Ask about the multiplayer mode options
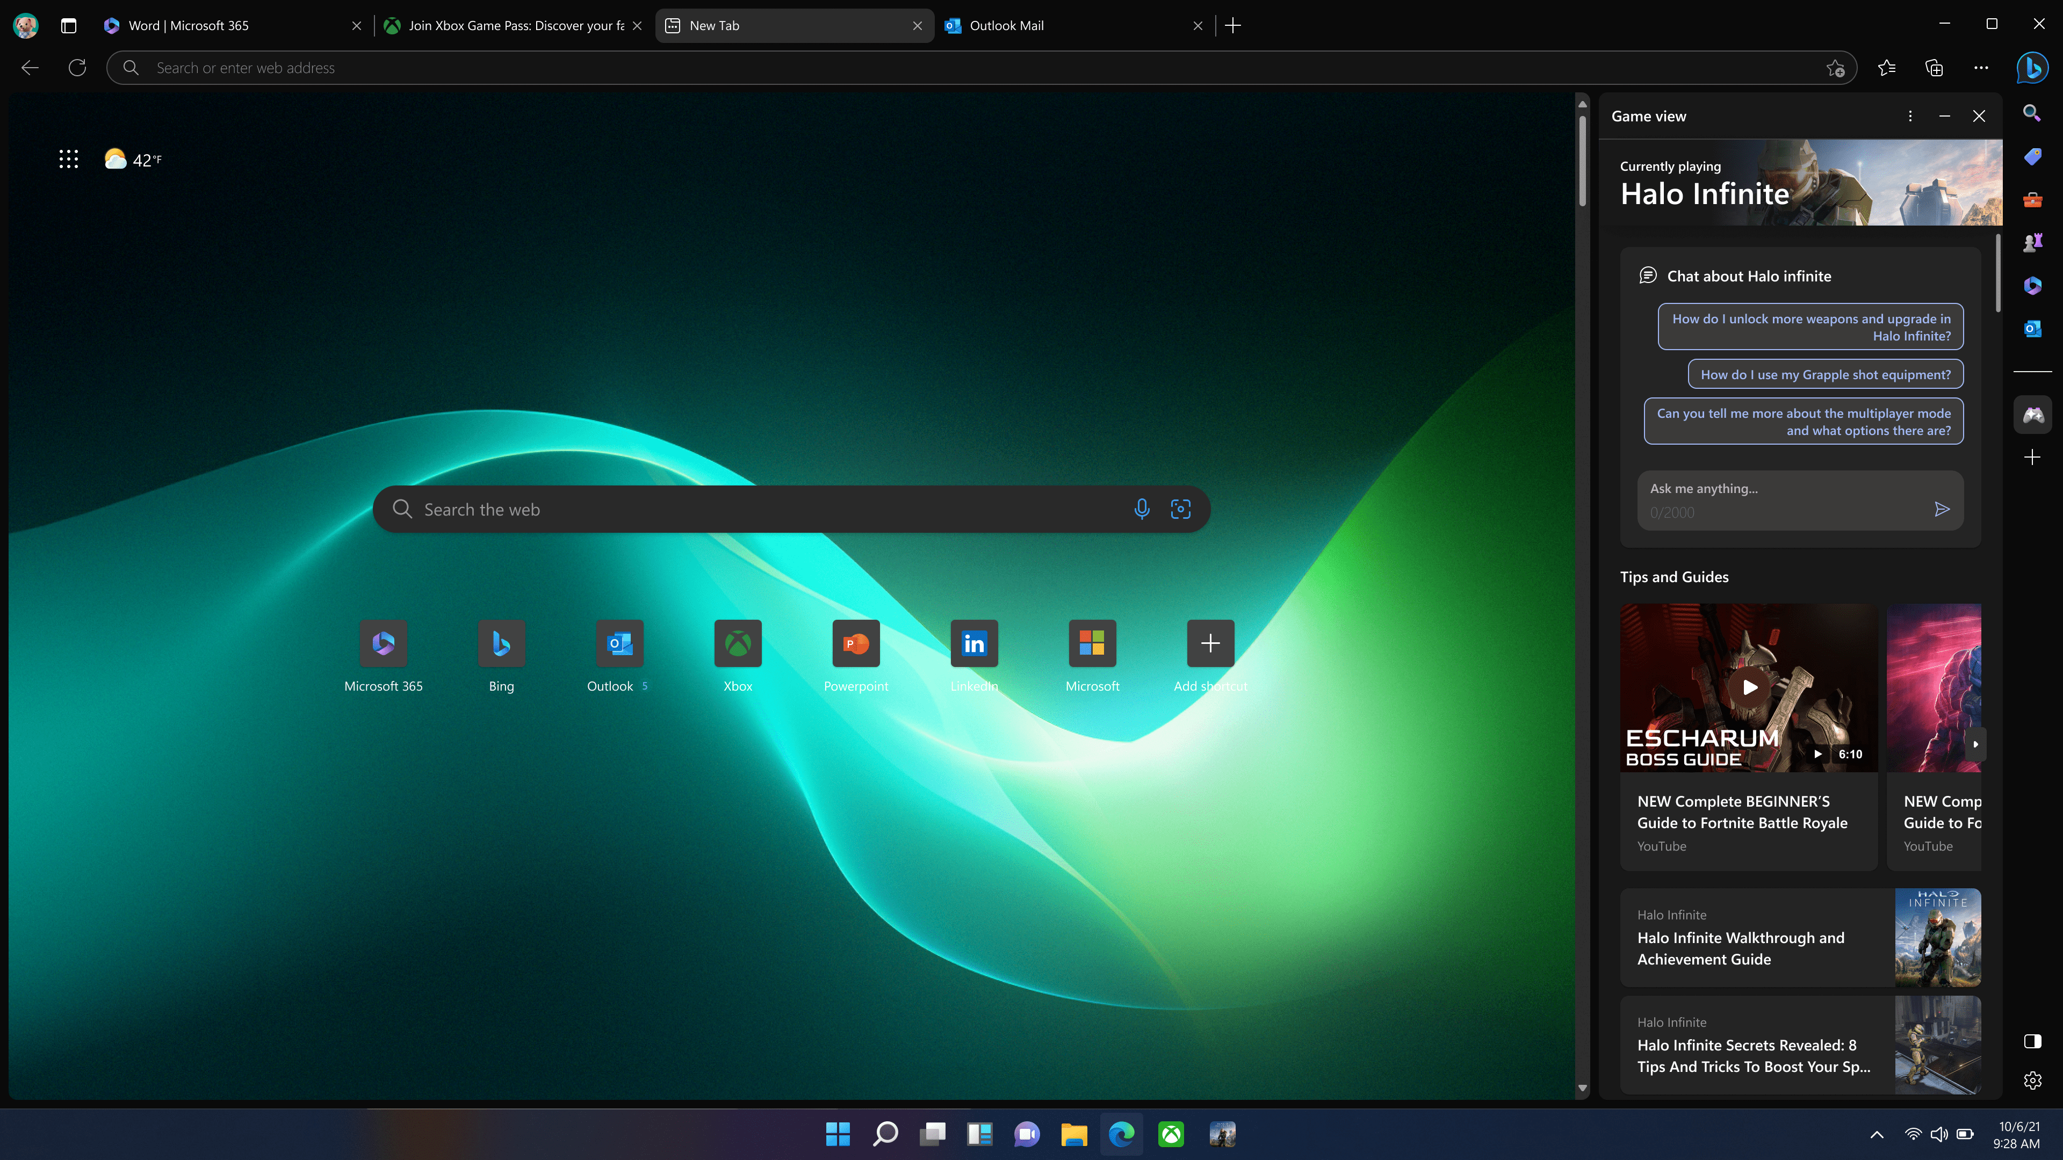 [1804, 421]
